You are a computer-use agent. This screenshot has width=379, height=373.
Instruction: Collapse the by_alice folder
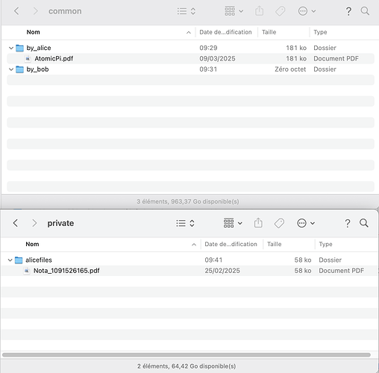11,48
